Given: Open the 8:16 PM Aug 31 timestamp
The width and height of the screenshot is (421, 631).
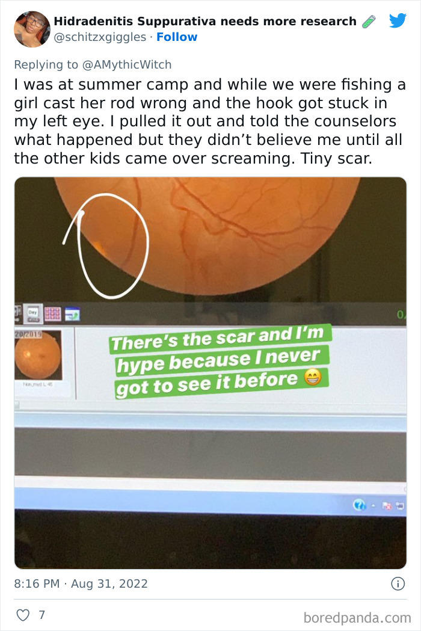Looking at the screenshot, I should click(81, 583).
